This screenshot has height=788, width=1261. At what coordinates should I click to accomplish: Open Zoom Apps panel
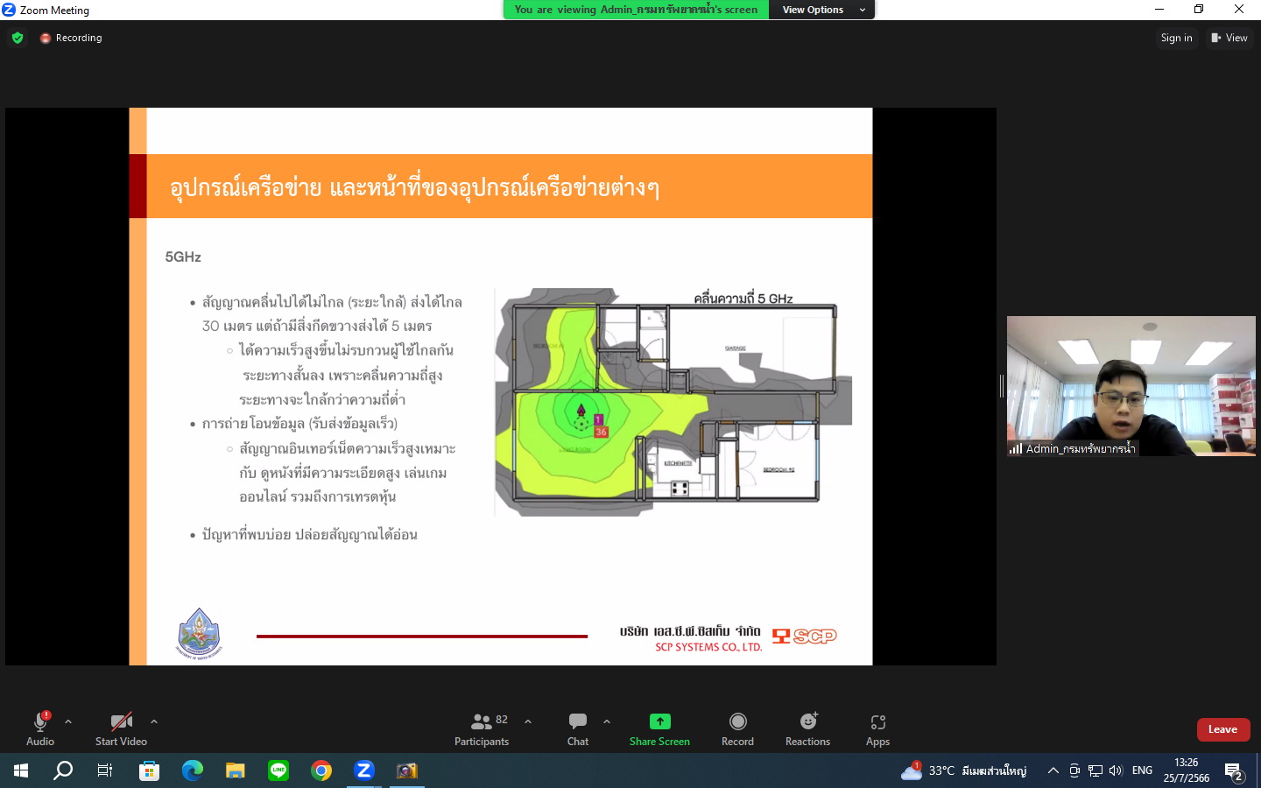click(x=877, y=728)
